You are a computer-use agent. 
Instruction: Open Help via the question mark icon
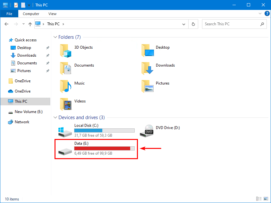click(x=267, y=13)
